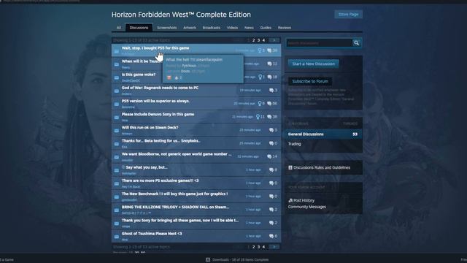Image resolution: width=467 pixels, height=263 pixels.
Task: Open the Artwork tab
Action: [190, 28]
